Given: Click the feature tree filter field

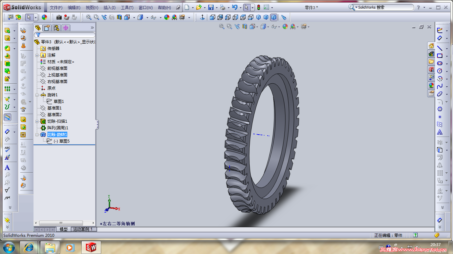Looking at the screenshot, I should [65, 35].
